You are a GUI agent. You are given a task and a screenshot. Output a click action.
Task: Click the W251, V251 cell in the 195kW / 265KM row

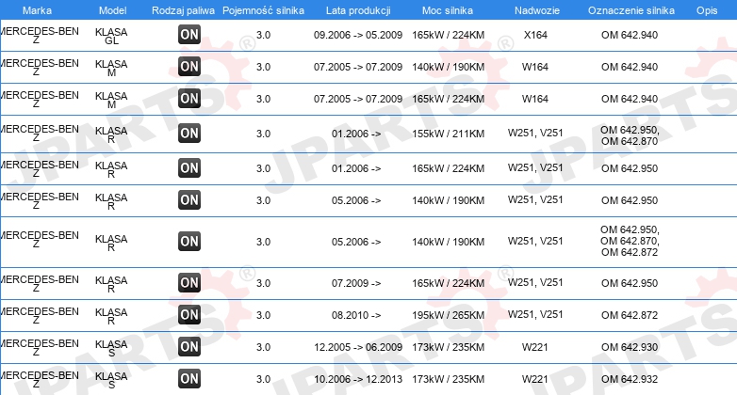[535, 314]
